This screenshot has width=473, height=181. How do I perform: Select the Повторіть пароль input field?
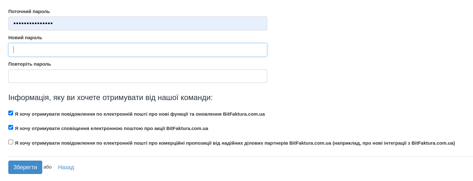click(138, 76)
